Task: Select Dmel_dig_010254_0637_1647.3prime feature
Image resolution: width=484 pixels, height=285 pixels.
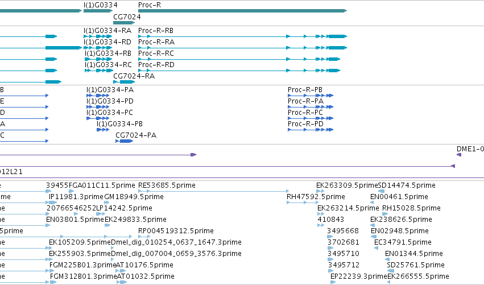Action: tap(176, 243)
